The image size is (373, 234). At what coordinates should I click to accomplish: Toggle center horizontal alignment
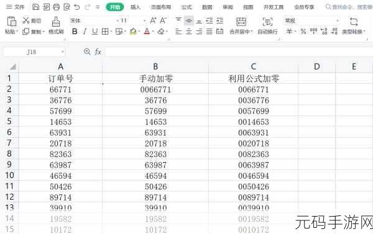(x=189, y=32)
